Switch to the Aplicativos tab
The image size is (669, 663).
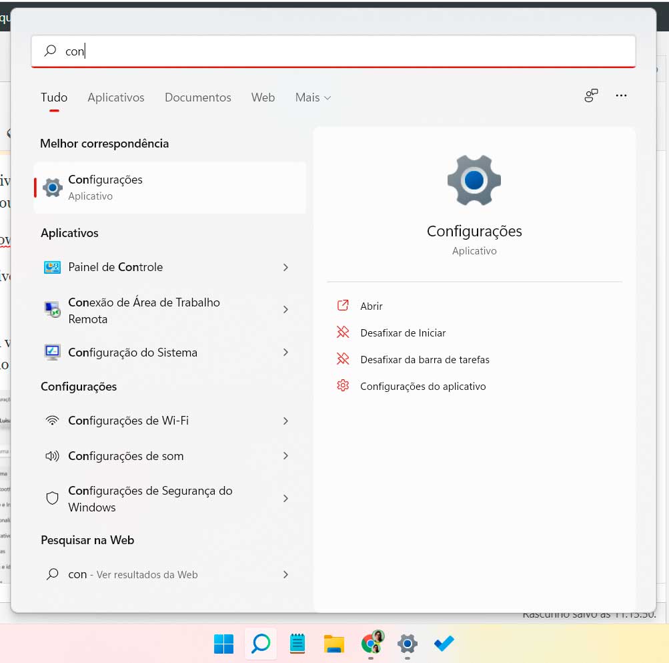coord(116,97)
